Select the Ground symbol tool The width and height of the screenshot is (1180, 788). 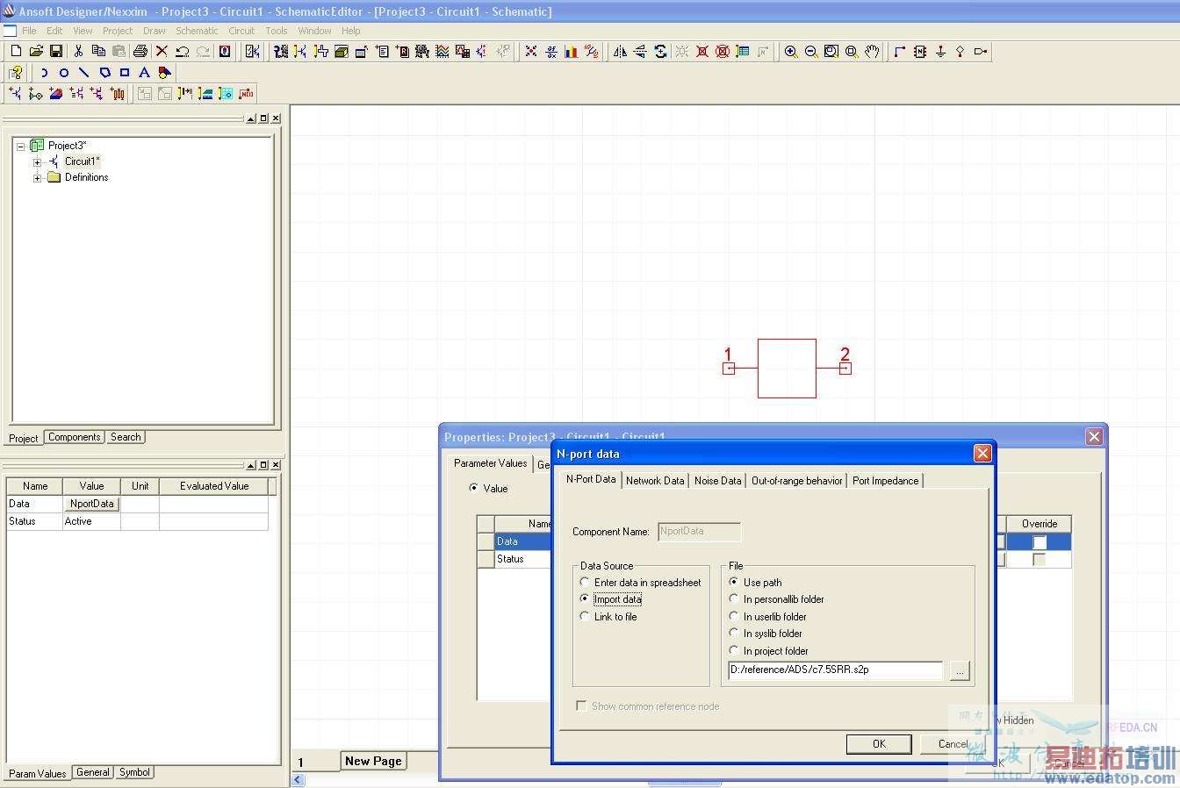click(x=940, y=52)
